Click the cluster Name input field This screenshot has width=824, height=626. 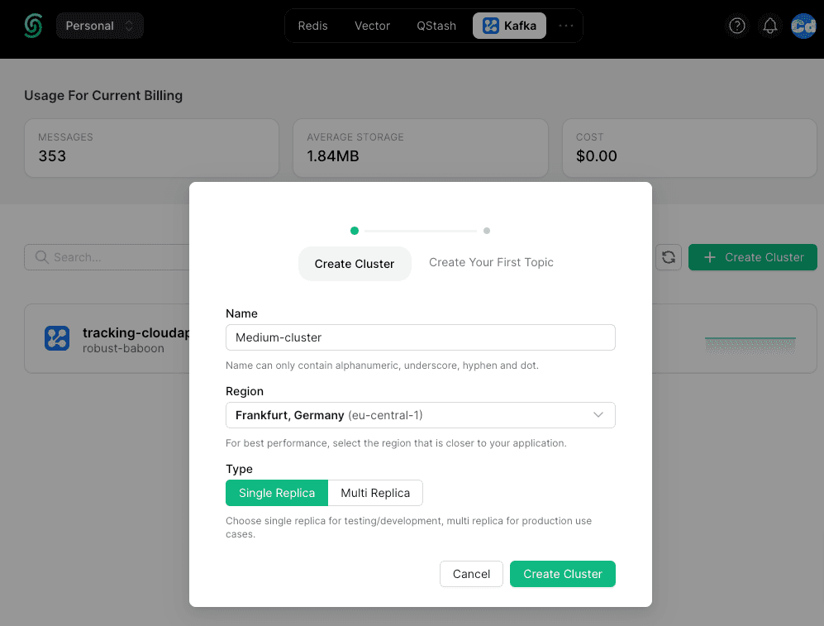pos(420,337)
